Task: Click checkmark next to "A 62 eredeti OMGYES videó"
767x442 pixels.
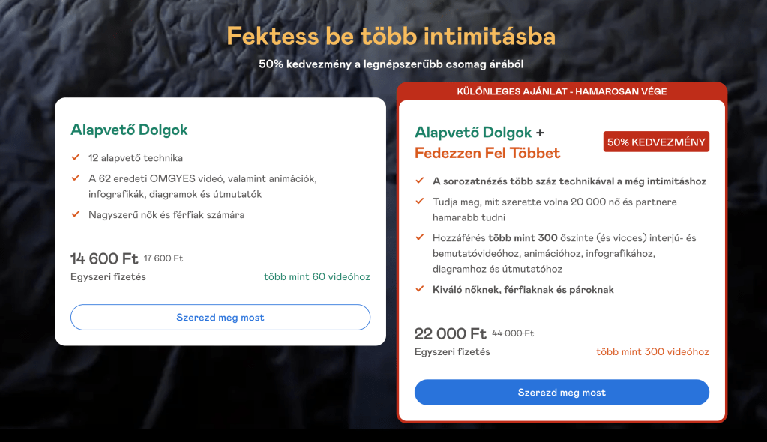Action: point(75,178)
